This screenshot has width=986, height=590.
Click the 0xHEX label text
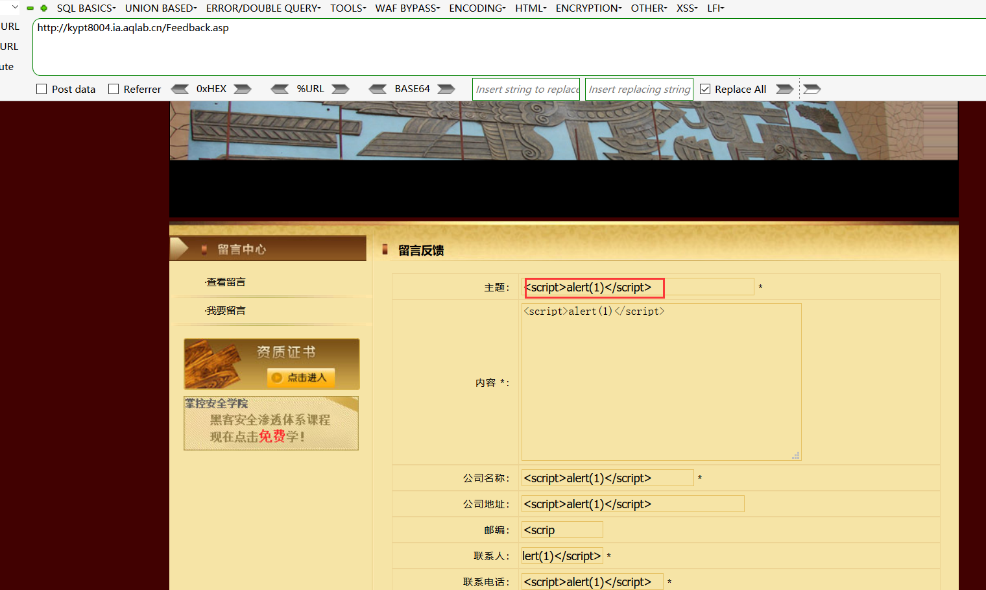(x=211, y=89)
